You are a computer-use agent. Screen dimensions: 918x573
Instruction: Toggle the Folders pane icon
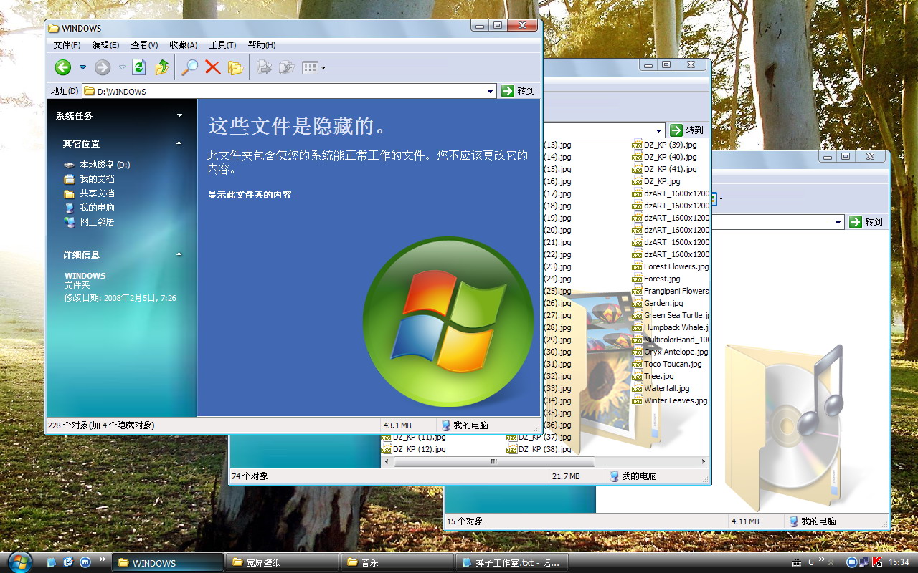point(235,67)
